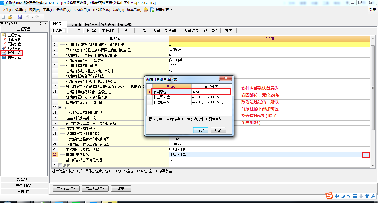The width and height of the screenshot is (378, 203).
Task: Select the 基础主梁/承台梁 sub-tab
Action: pos(166,31)
